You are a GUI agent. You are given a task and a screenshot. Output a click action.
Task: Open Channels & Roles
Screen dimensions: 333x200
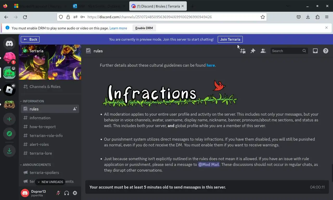click(x=50, y=86)
